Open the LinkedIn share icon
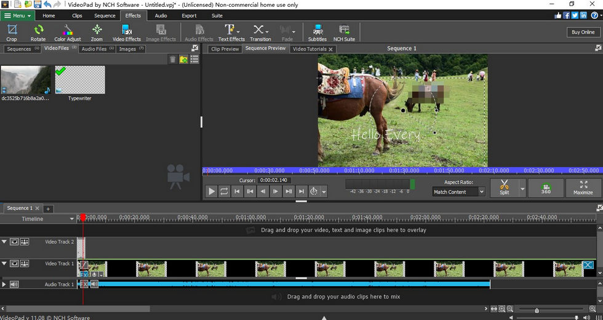The image size is (603, 320). click(583, 15)
